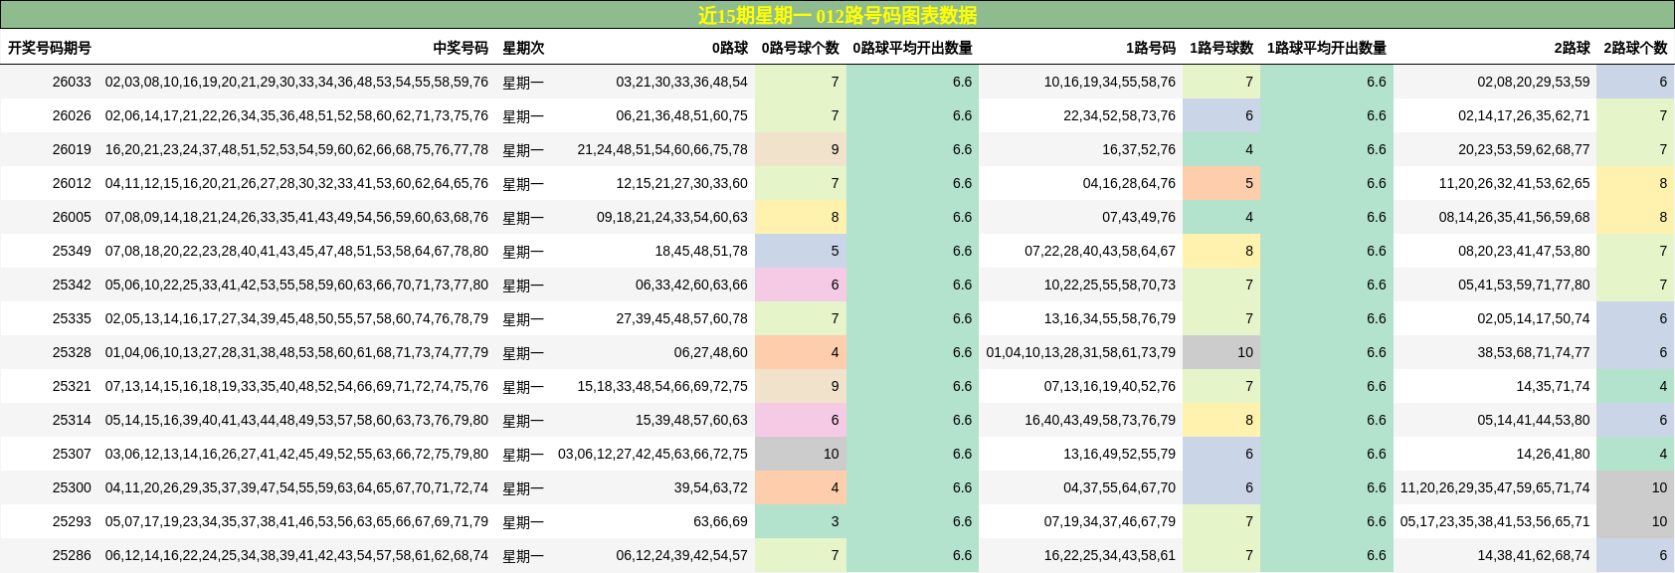Click the 星期次 column header
This screenshot has height=573, width=1675.
[523, 48]
